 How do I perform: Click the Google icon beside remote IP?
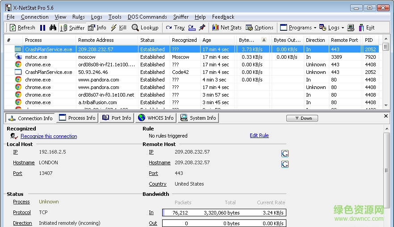point(285,154)
